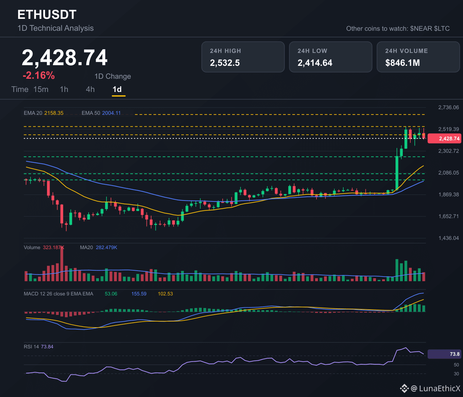
Task: Click the $NEAR $LTC coins-to-watch text
Action: click(430, 28)
